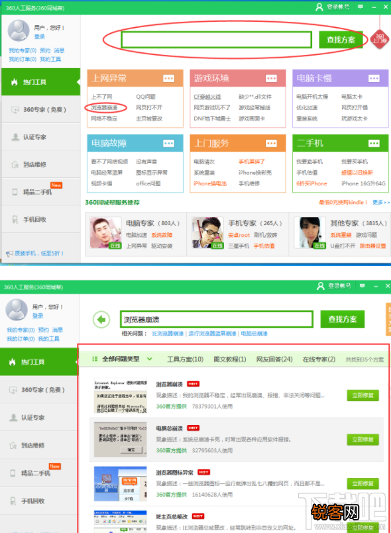Open iPhone换电池 link

pyautogui.click(x=210, y=183)
